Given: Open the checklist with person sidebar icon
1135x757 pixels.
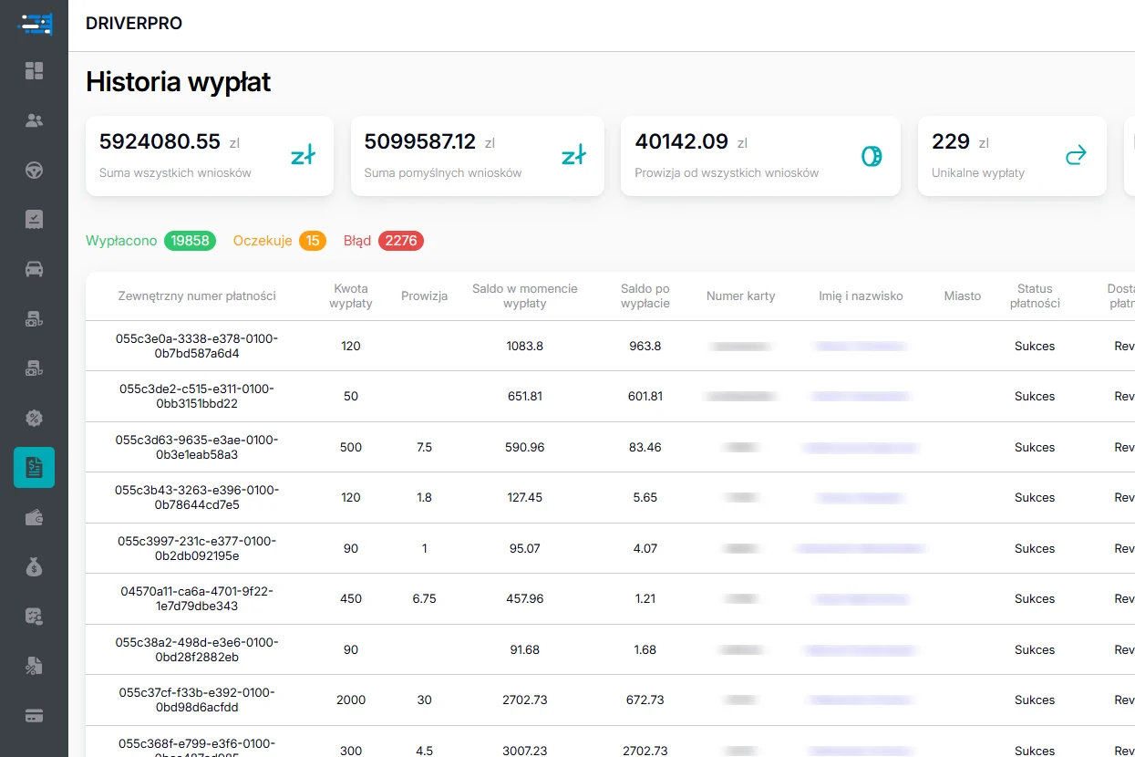Looking at the screenshot, I should point(34,617).
